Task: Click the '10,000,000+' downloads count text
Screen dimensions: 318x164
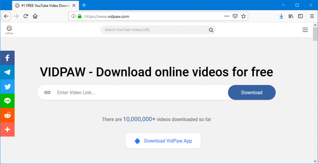Action: 139,119
